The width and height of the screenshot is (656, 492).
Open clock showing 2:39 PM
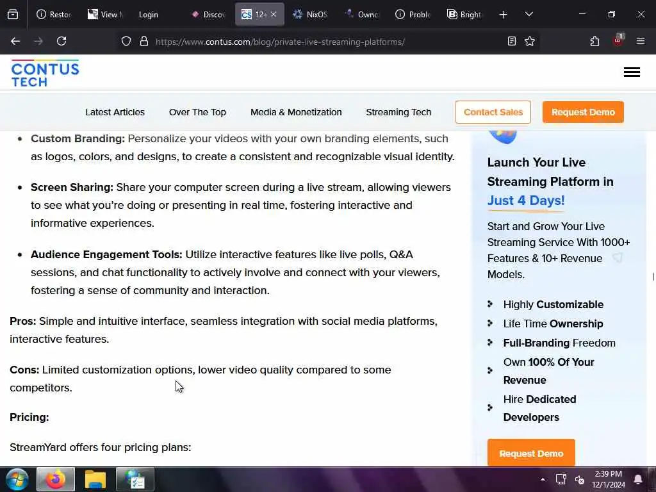point(609,479)
